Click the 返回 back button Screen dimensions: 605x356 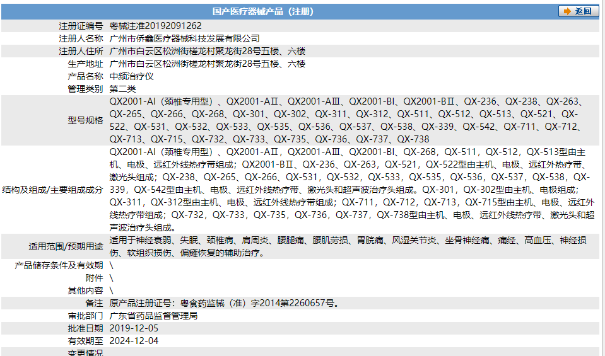tap(579, 11)
